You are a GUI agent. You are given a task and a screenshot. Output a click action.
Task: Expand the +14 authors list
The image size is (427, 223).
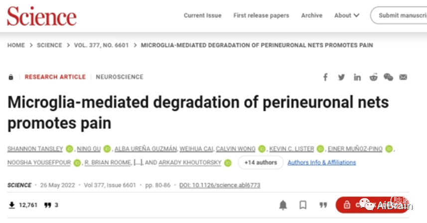(261, 163)
